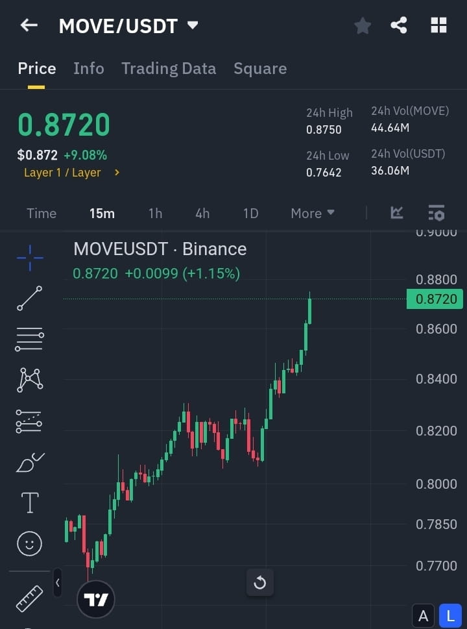Expand the More intervals dropdown
This screenshot has width=467, height=629.
[313, 214]
